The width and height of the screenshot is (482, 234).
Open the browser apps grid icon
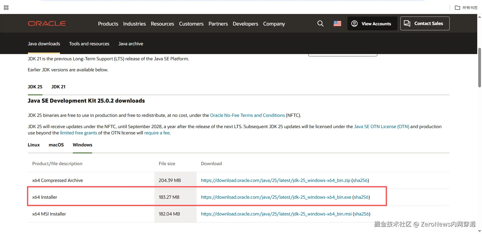[x=6, y=8]
